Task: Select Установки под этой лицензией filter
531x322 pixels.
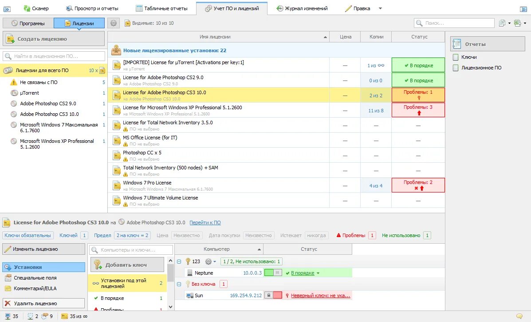Action: [127, 283]
